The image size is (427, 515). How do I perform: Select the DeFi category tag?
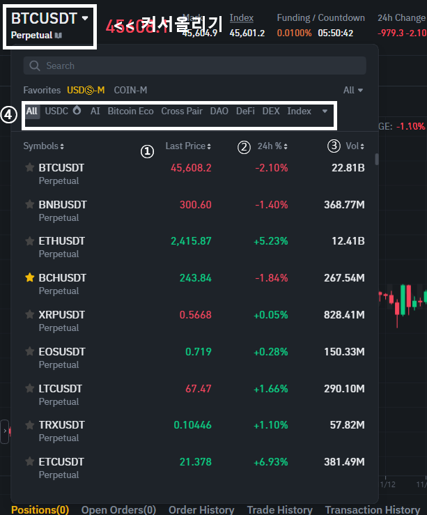tap(245, 111)
